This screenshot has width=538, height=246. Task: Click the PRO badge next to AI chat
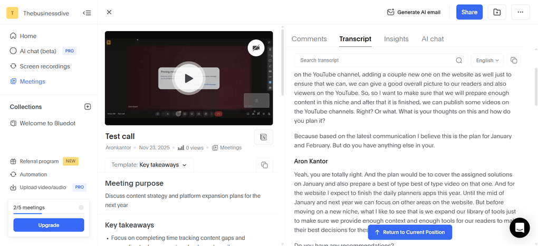[69, 51]
